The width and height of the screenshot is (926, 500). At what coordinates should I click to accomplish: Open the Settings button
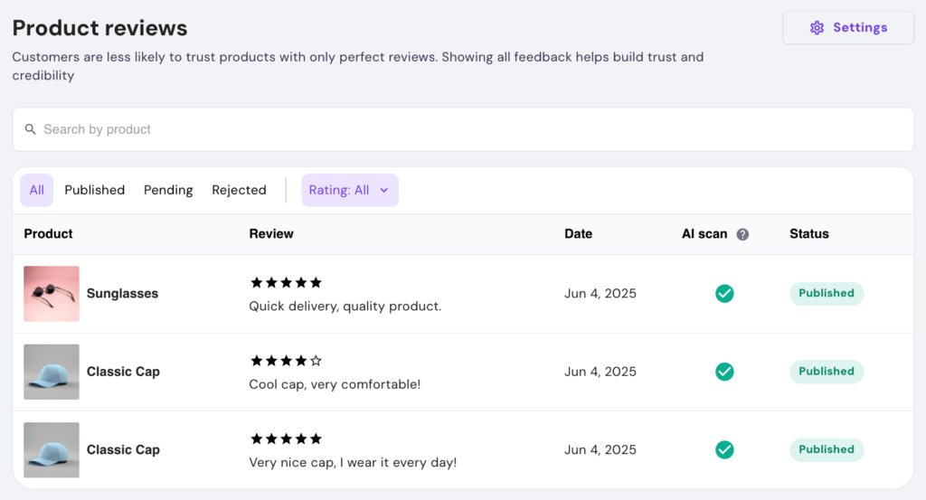[847, 27]
